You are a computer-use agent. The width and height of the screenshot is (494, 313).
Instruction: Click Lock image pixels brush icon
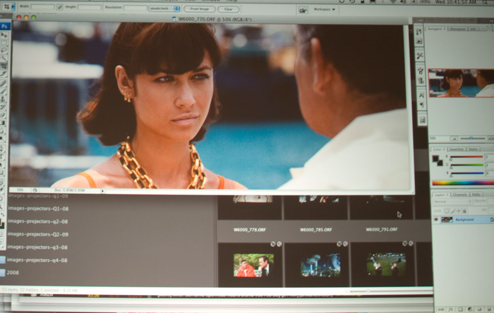pyautogui.click(x=453, y=211)
